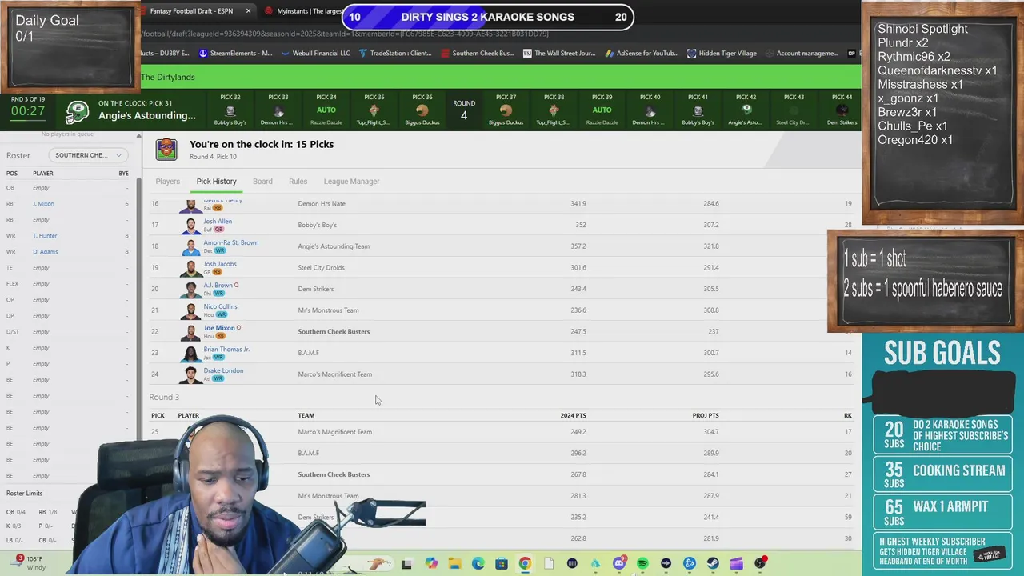The width and height of the screenshot is (1024, 576).
Task: Open Joe Mixon player link
Action: pyautogui.click(x=219, y=328)
